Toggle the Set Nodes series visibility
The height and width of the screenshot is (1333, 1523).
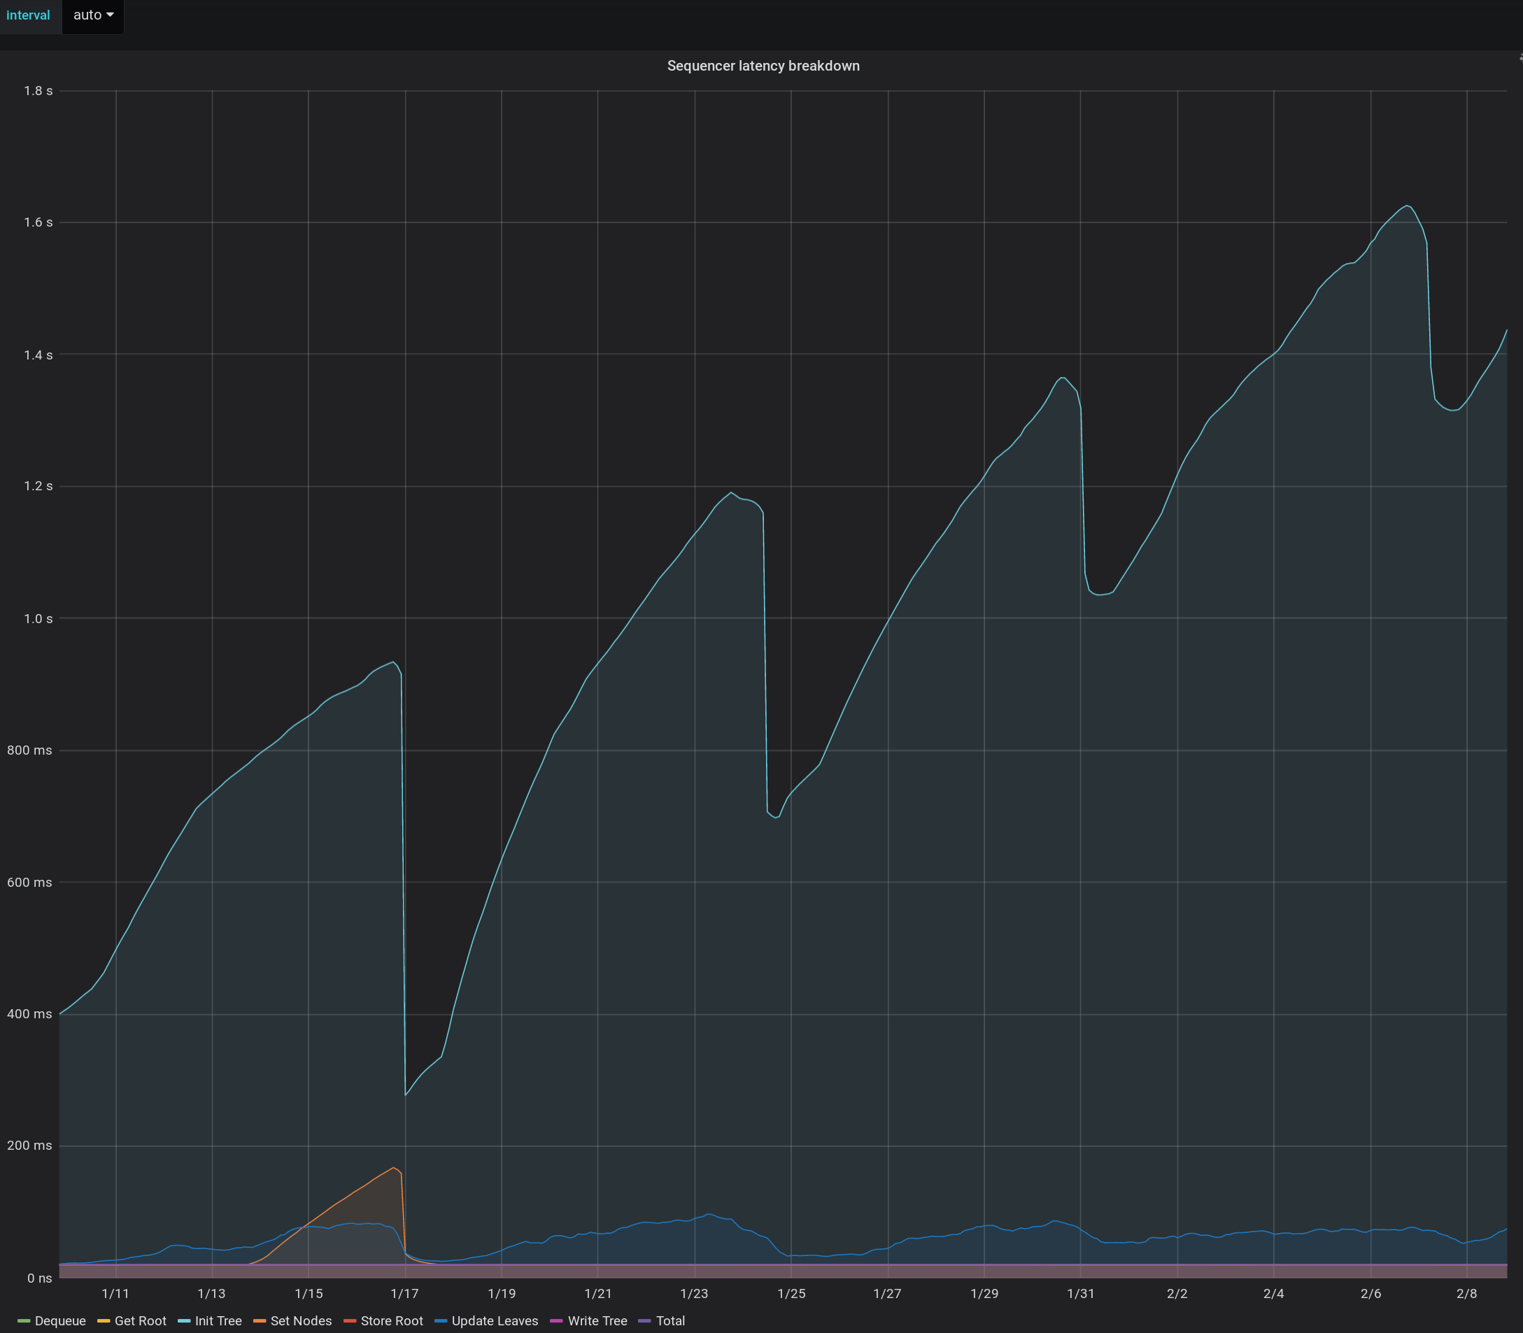point(301,1320)
